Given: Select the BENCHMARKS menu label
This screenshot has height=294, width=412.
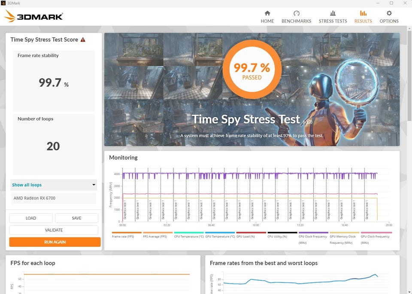Looking at the screenshot, I should [x=297, y=21].
